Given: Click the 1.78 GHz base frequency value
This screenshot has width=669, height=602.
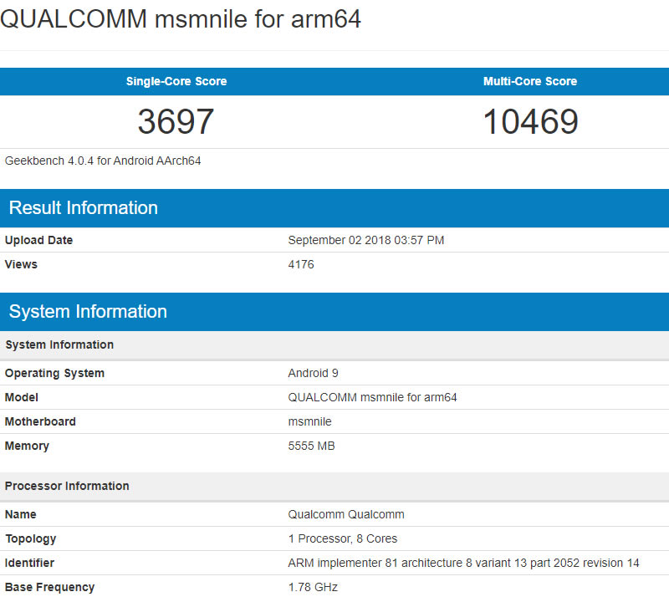Looking at the screenshot, I should pos(313,587).
